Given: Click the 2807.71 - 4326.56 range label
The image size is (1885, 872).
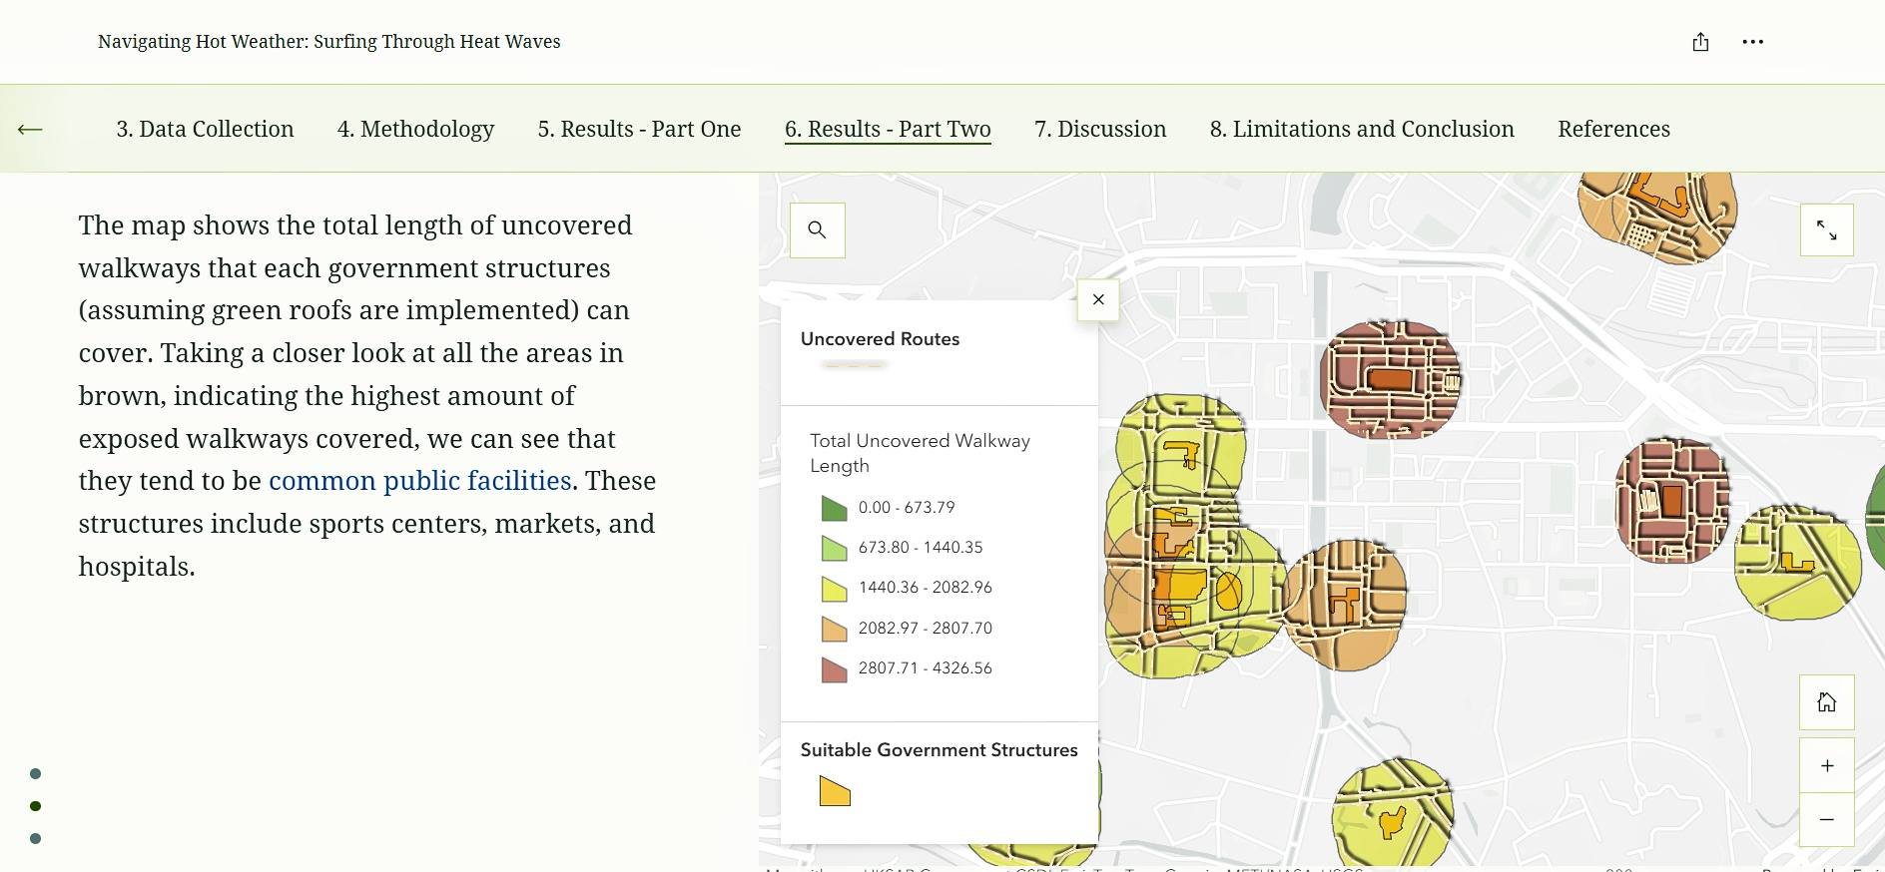Looking at the screenshot, I should pyautogui.click(x=926, y=668).
